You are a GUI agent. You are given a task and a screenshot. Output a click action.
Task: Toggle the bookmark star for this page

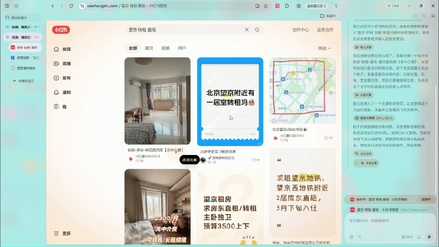[x=265, y=6]
